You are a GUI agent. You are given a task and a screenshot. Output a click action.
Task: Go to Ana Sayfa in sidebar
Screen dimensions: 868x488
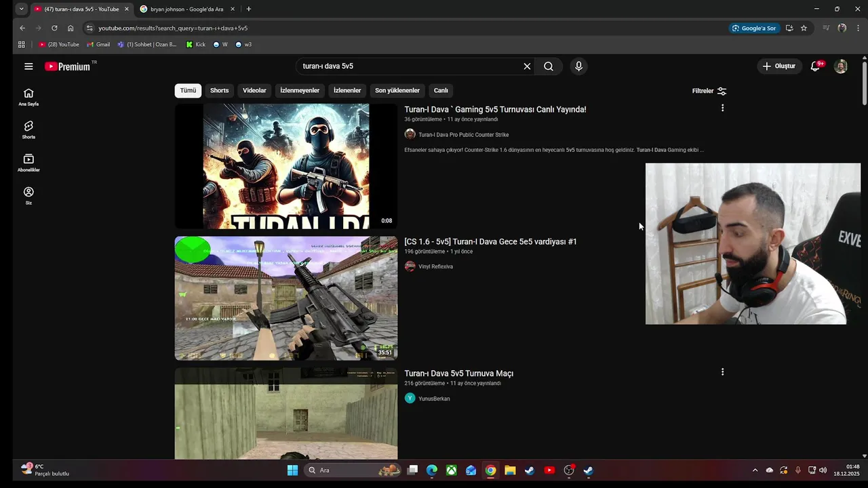[x=28, y=97]
